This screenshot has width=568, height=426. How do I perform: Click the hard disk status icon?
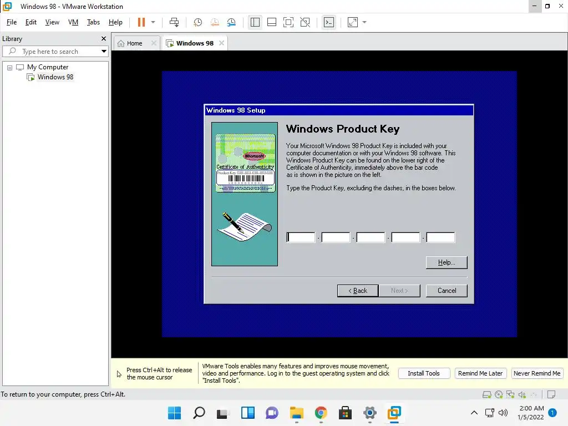tap(487, 394)
